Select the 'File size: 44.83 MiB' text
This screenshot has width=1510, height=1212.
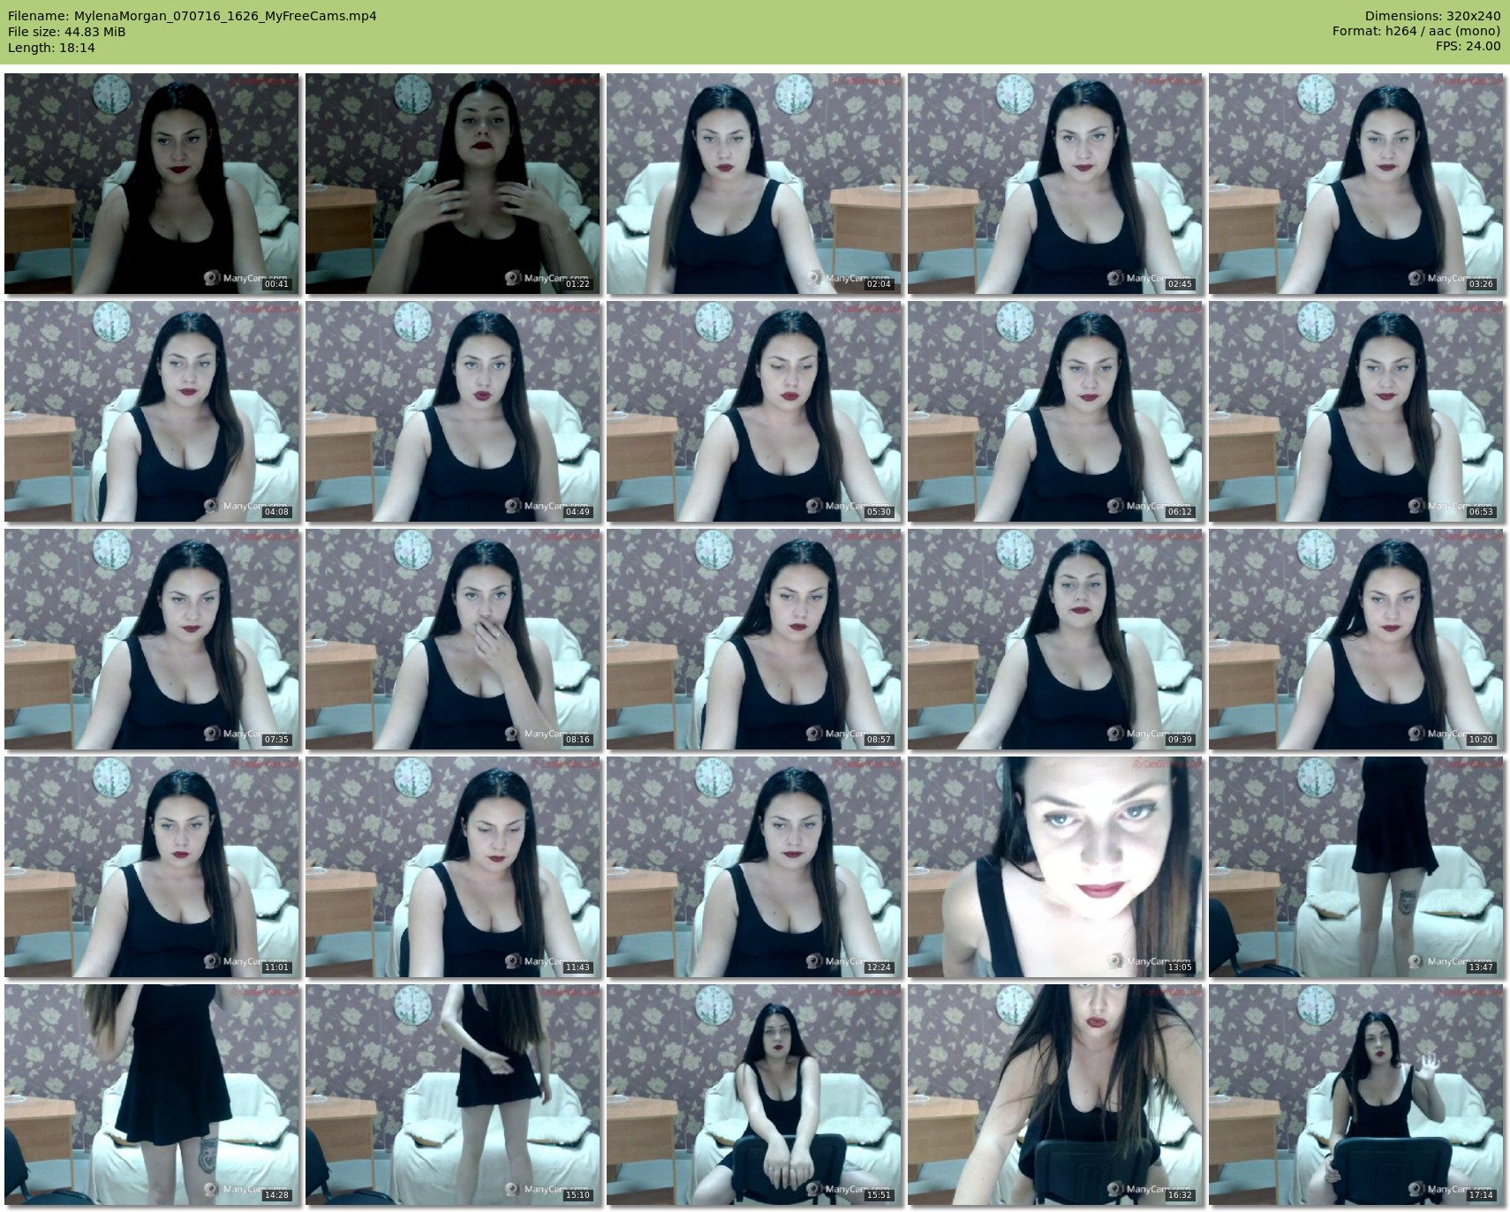[x=67, y=32]
